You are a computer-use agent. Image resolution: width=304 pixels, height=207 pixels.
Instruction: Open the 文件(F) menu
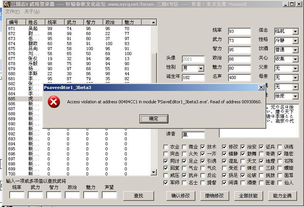(13, 12)
